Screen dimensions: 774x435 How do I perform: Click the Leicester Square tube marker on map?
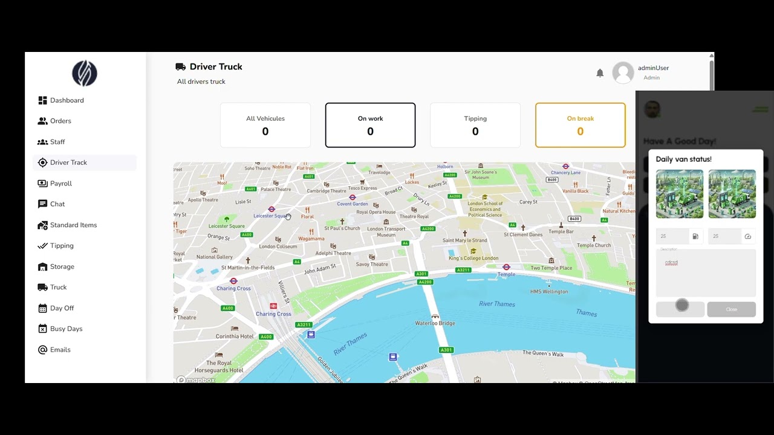click(x=272, y=209)
